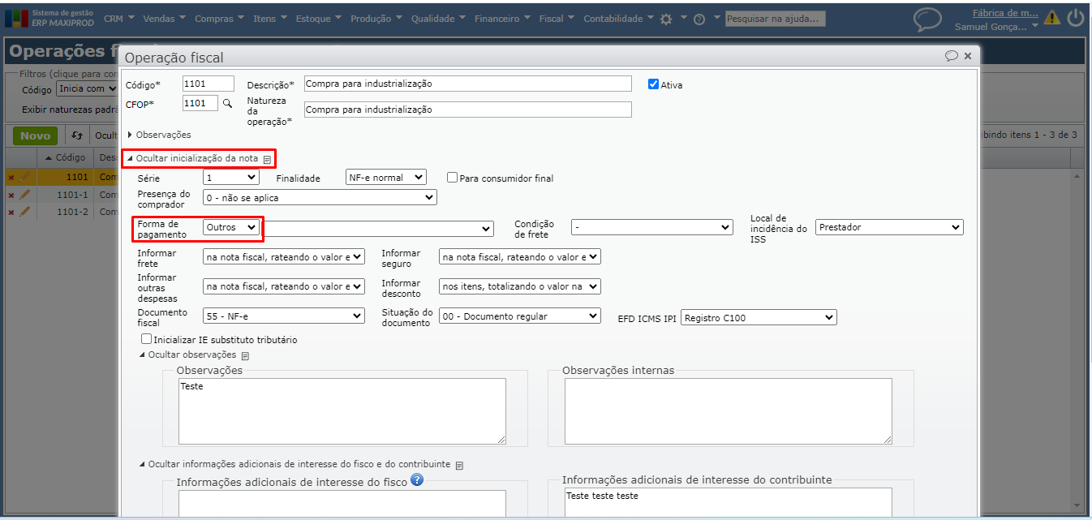Expand the Observações section at top

point(159,135)
